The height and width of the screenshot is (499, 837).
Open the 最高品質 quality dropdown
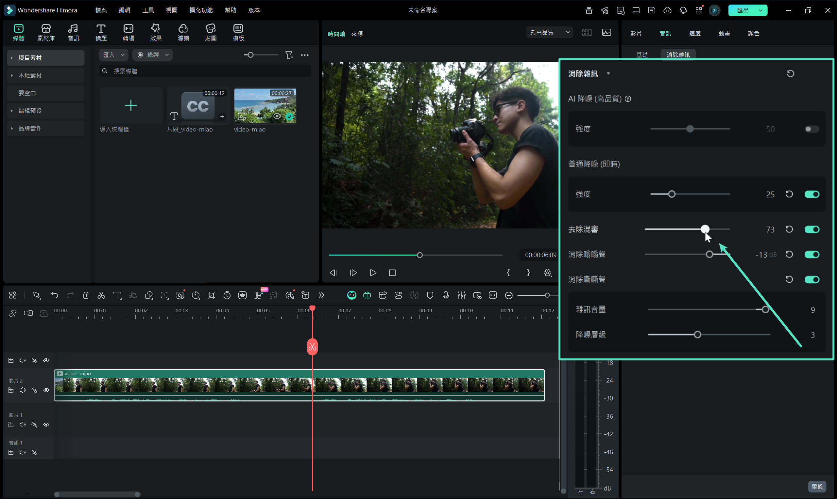pyautogui.click(x=549, y=32)
